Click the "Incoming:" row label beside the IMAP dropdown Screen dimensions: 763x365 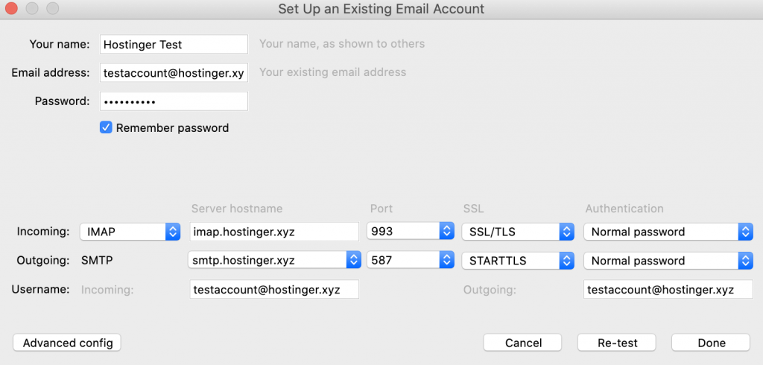(43, 232)
